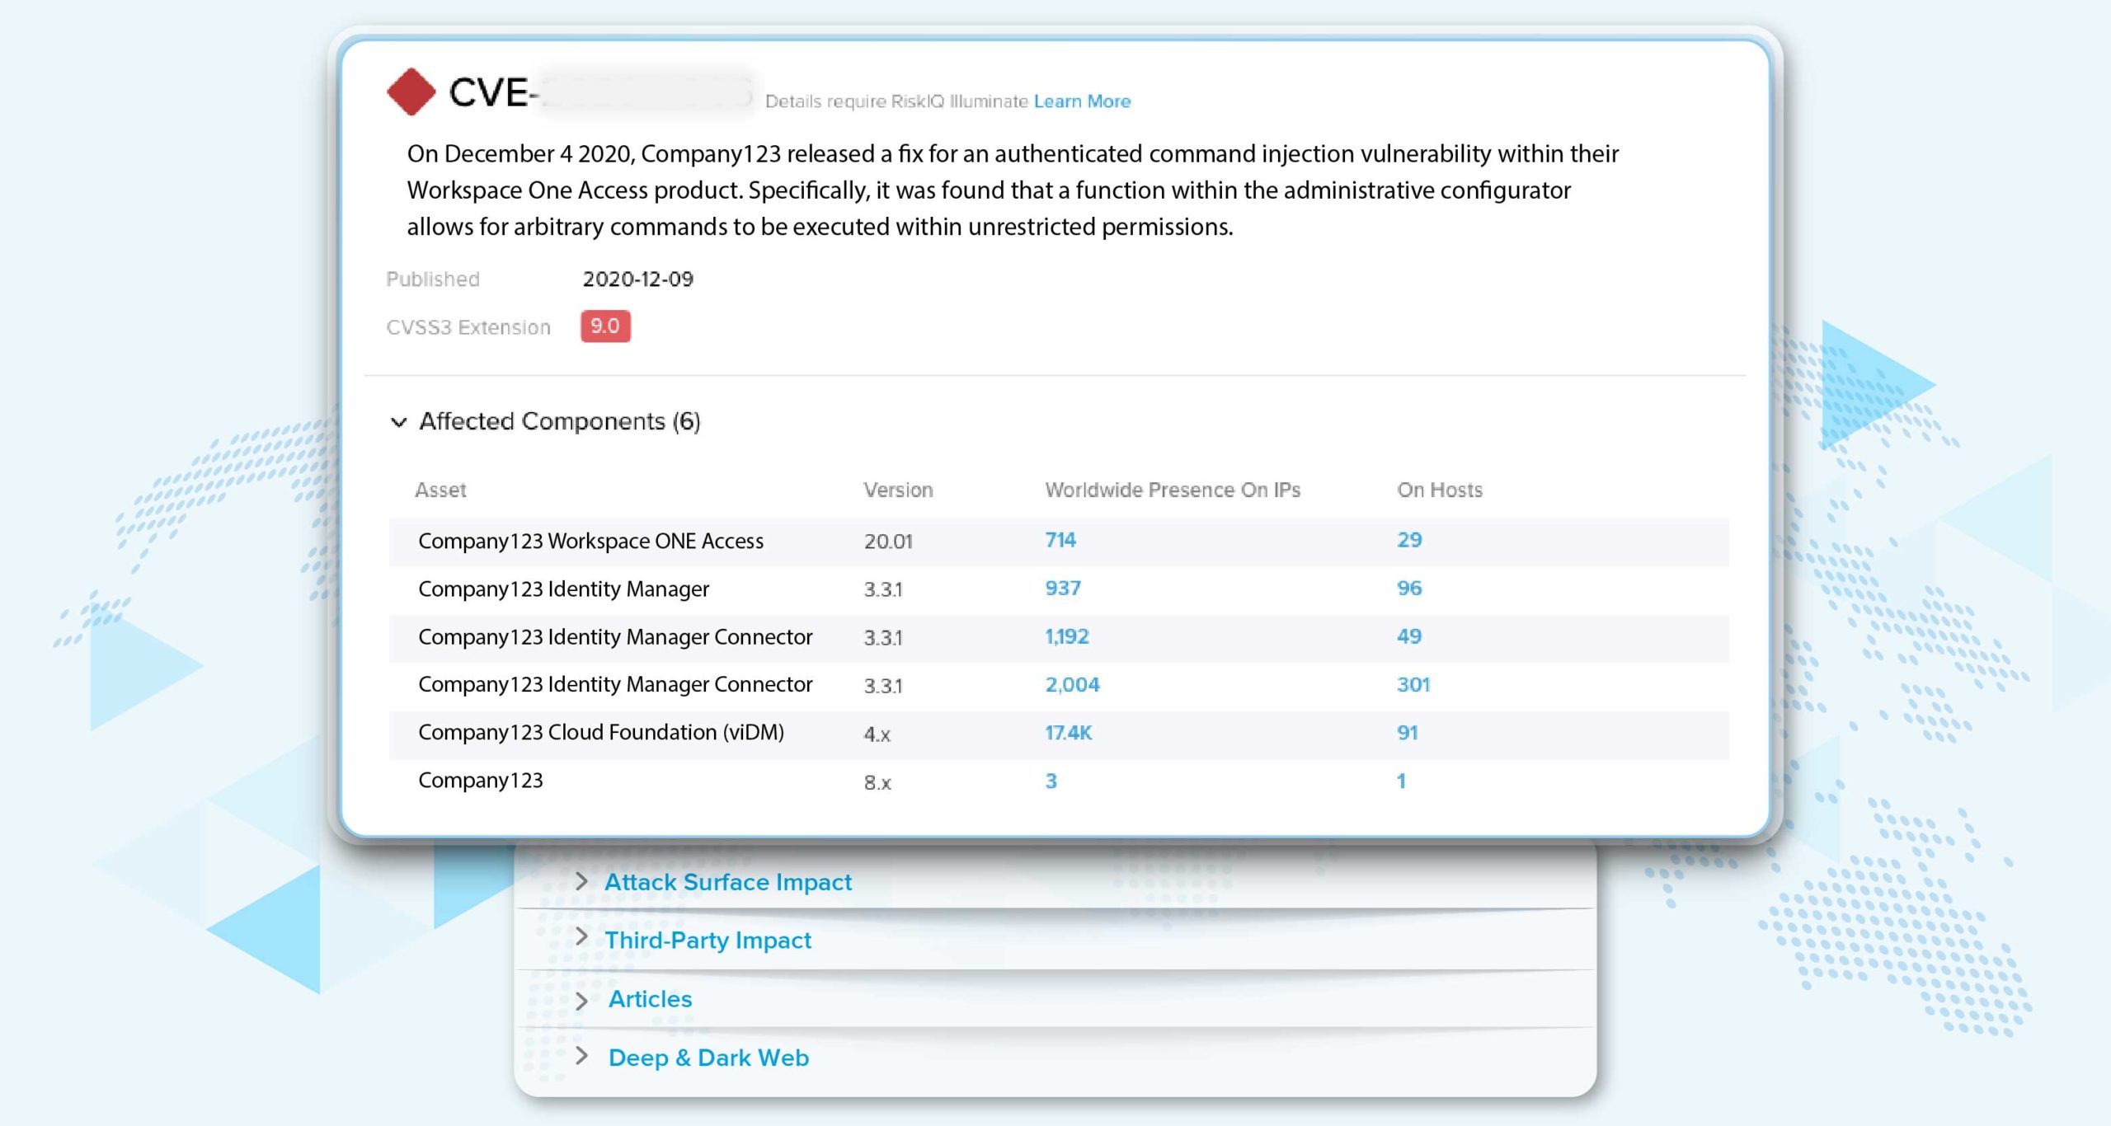Select Company123 Cloud Foundation (viDM) asset
Viewport: 2111px width, 1126px height.
[601, 732]
